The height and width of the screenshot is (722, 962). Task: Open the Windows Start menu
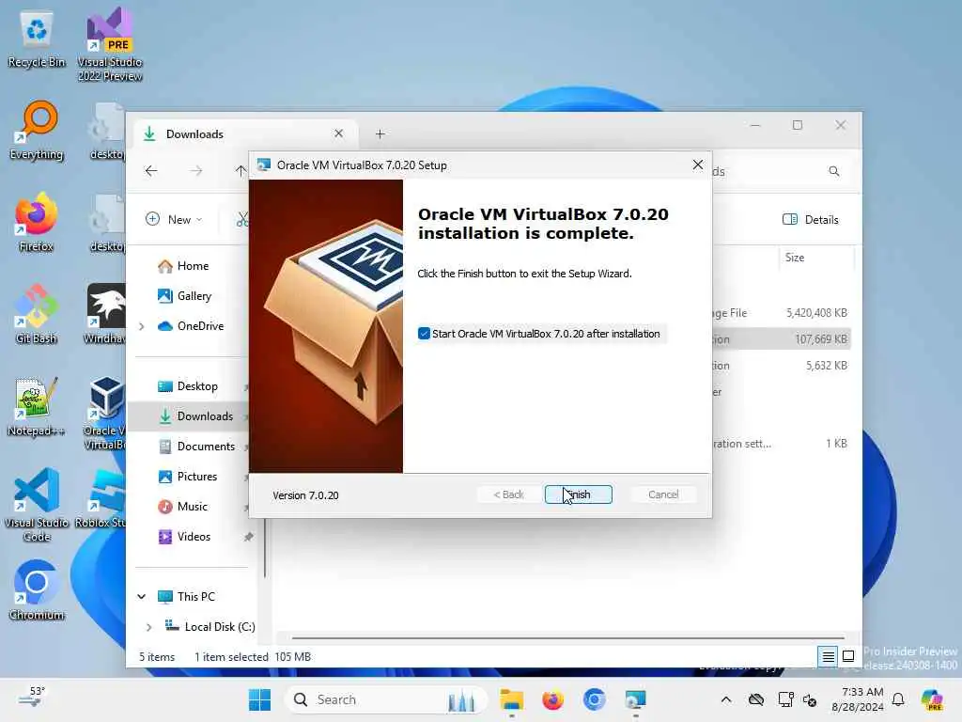click(259, 699)
